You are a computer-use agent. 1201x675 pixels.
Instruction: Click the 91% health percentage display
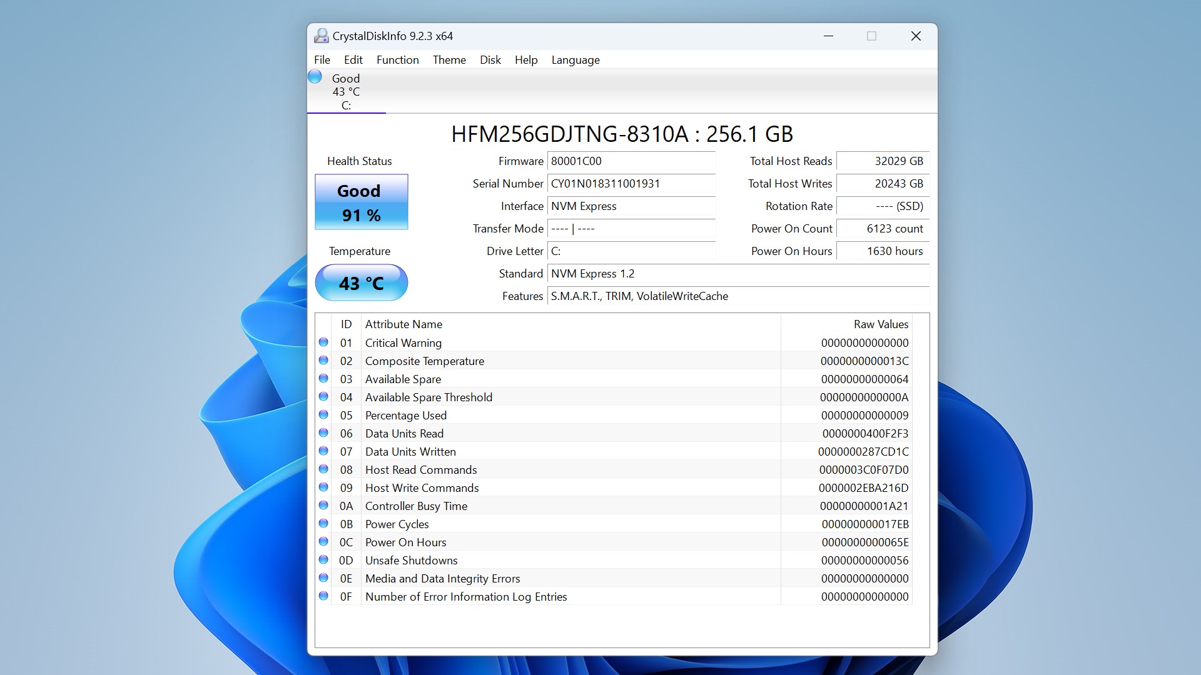click(x=360, y=215)
